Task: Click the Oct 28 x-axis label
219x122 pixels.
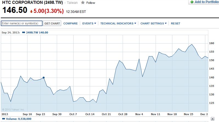Action: (123, 114)
